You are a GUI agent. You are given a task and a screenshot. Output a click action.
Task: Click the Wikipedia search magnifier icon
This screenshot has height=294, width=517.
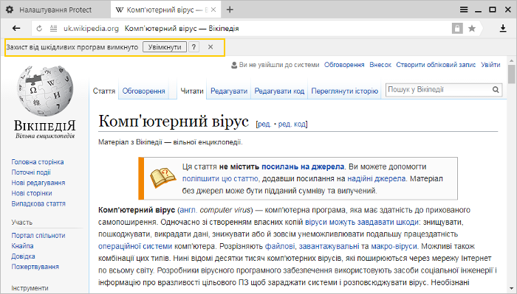496,89
